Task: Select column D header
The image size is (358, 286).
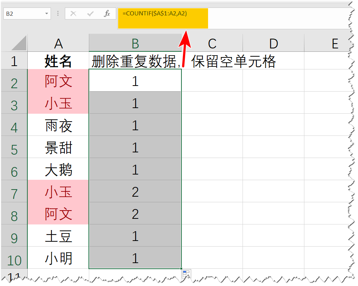Action: 274,43
